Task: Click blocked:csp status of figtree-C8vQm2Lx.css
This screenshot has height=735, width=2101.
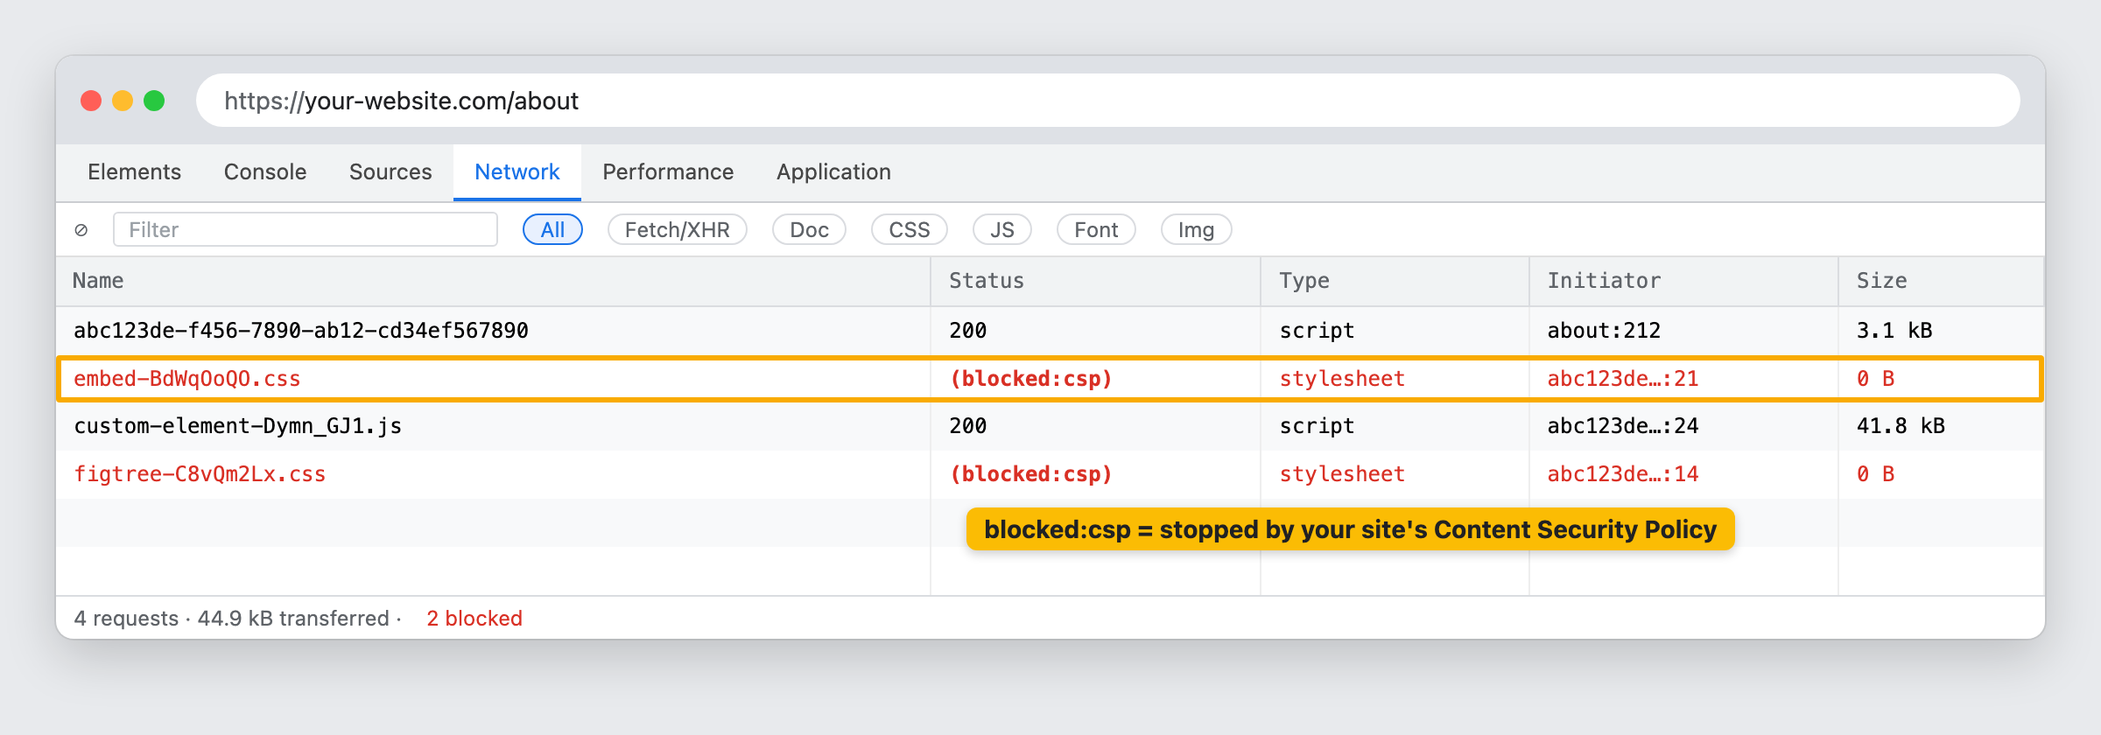Action: 1031,474
